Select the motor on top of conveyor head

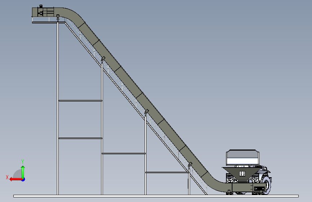[41, 6]
